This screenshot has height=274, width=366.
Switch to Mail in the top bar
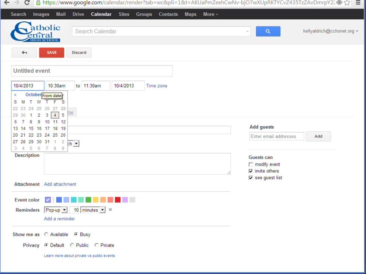[x=61, y=14]
